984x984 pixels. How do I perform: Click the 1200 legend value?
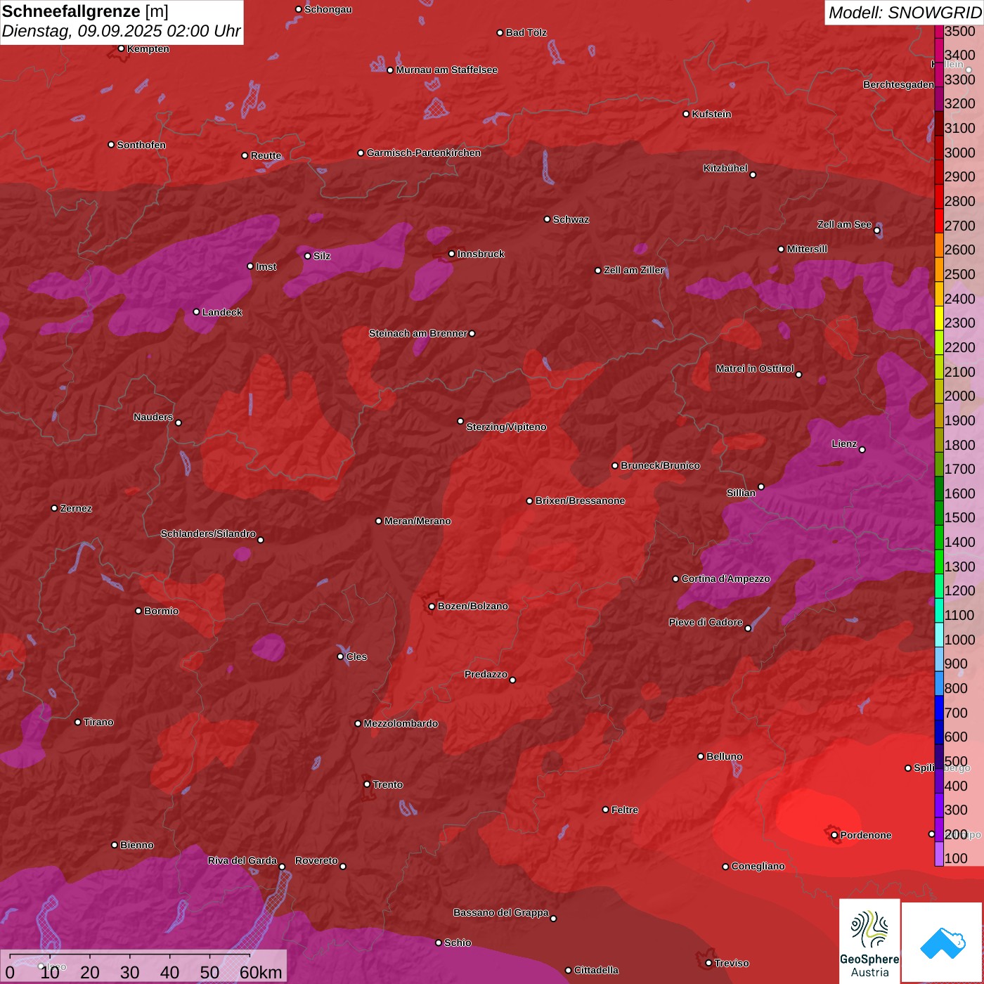[x=960, y=590]
